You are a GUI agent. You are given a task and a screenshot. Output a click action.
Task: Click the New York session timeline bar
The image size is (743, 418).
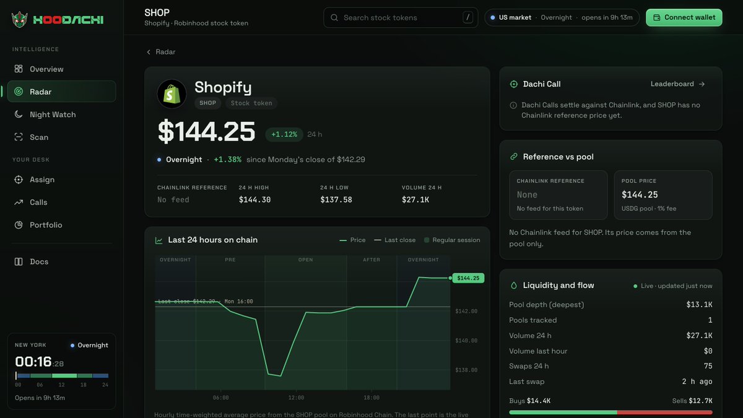[x=62, y=376]
